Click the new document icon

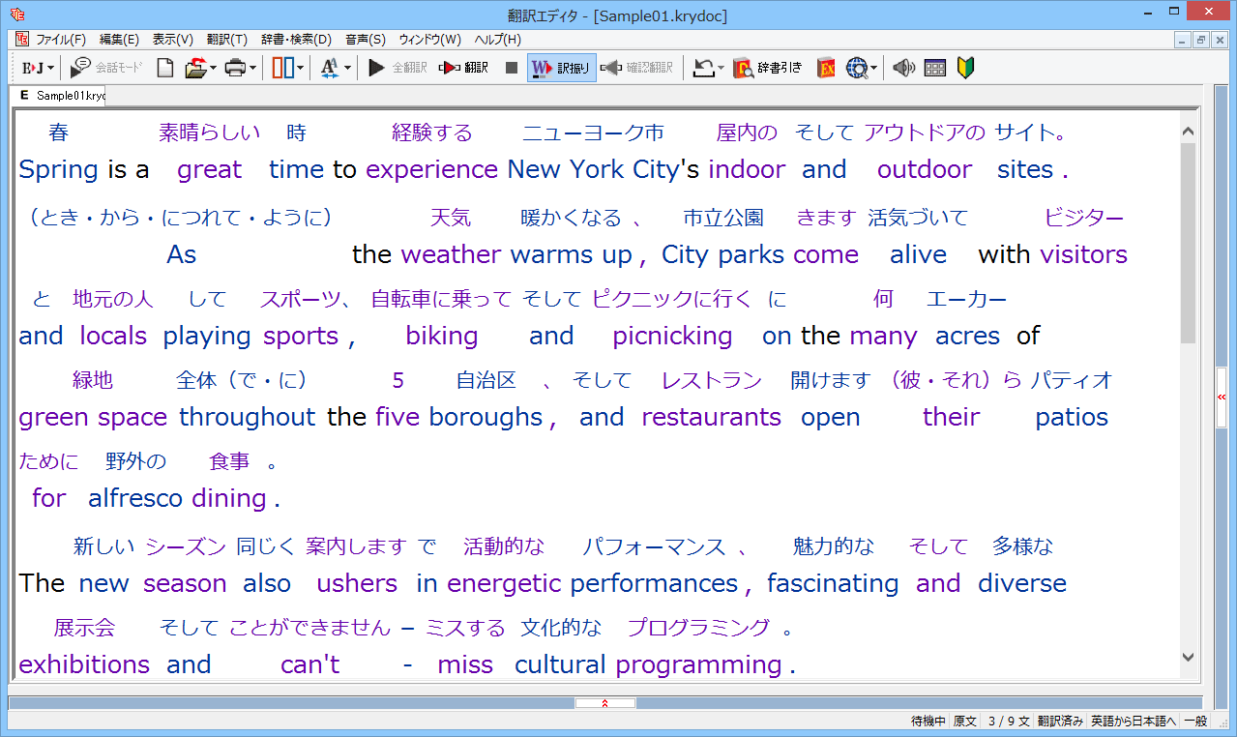(165, 68)
